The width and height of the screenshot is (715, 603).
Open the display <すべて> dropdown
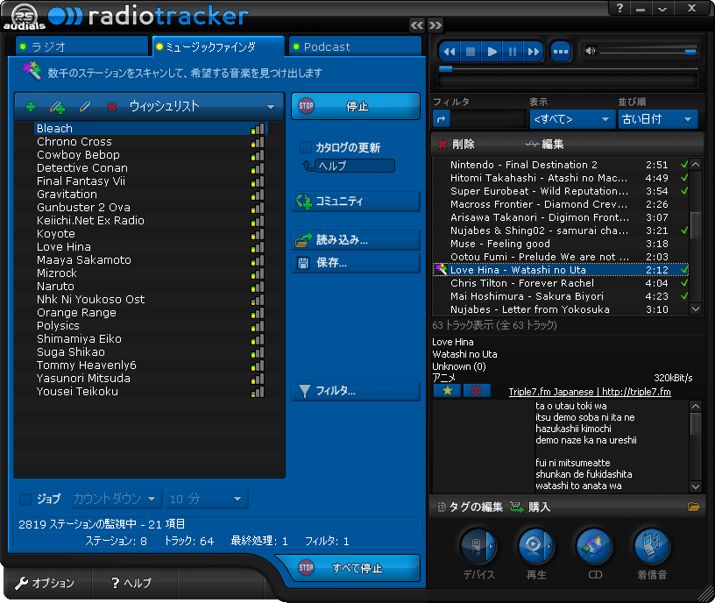tap(571, 119)
